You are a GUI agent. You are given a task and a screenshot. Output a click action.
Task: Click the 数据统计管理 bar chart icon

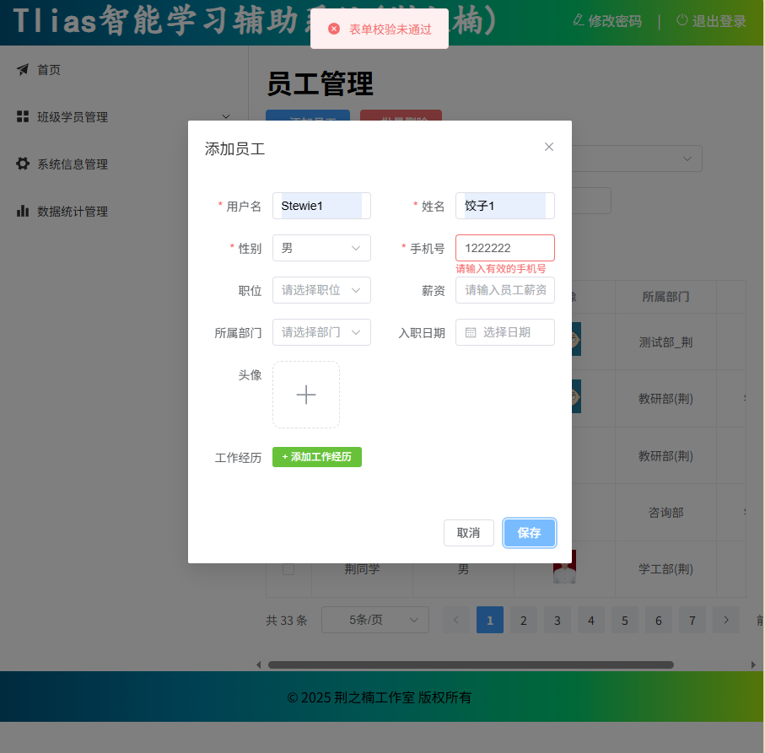(x=23, y=212)
